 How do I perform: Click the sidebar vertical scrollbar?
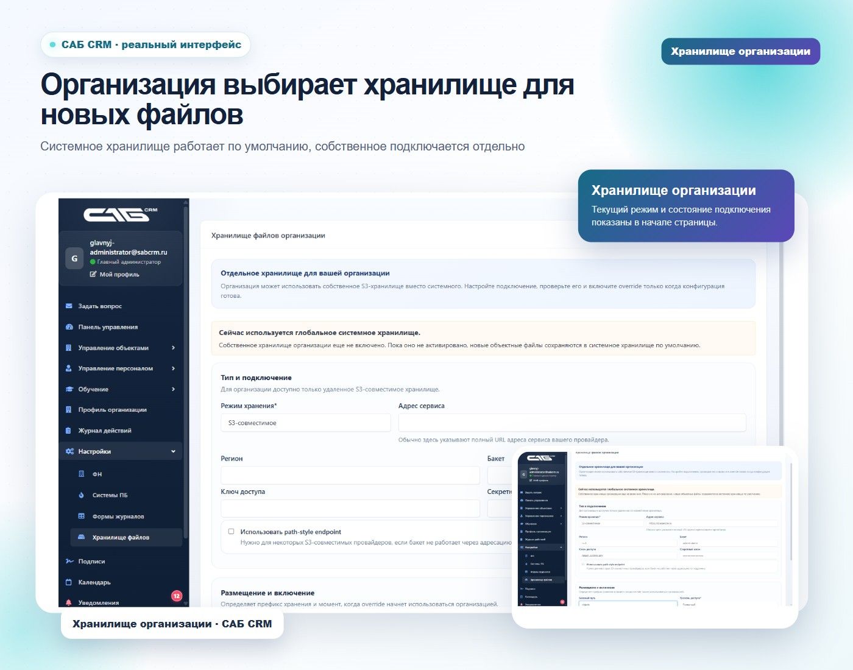click(186, 372)
